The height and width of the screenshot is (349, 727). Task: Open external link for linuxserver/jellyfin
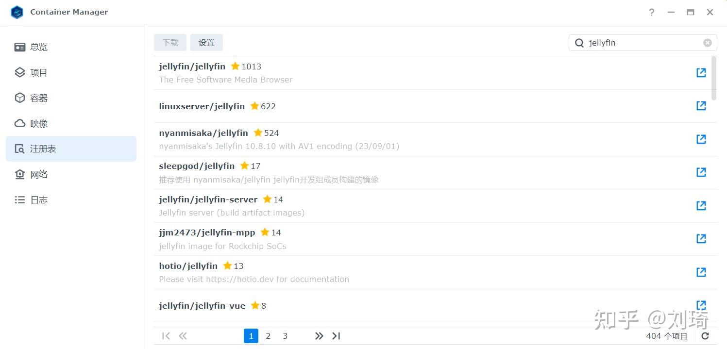pyautogui.click(x=701, y=106)
